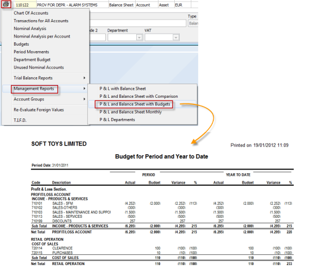The width and height of the screenshot is (311, 270).
Task: Open Trial Balance Reports menu item
Action: point(45,78)
